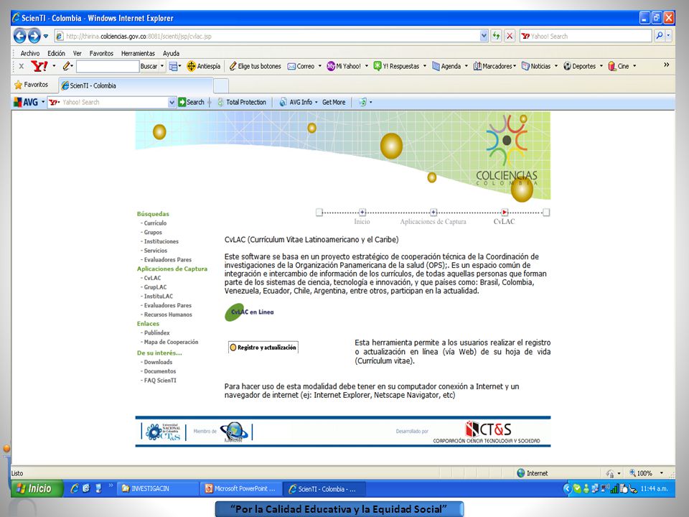Click the AVG logo in the toolbar

coord(26,102)
